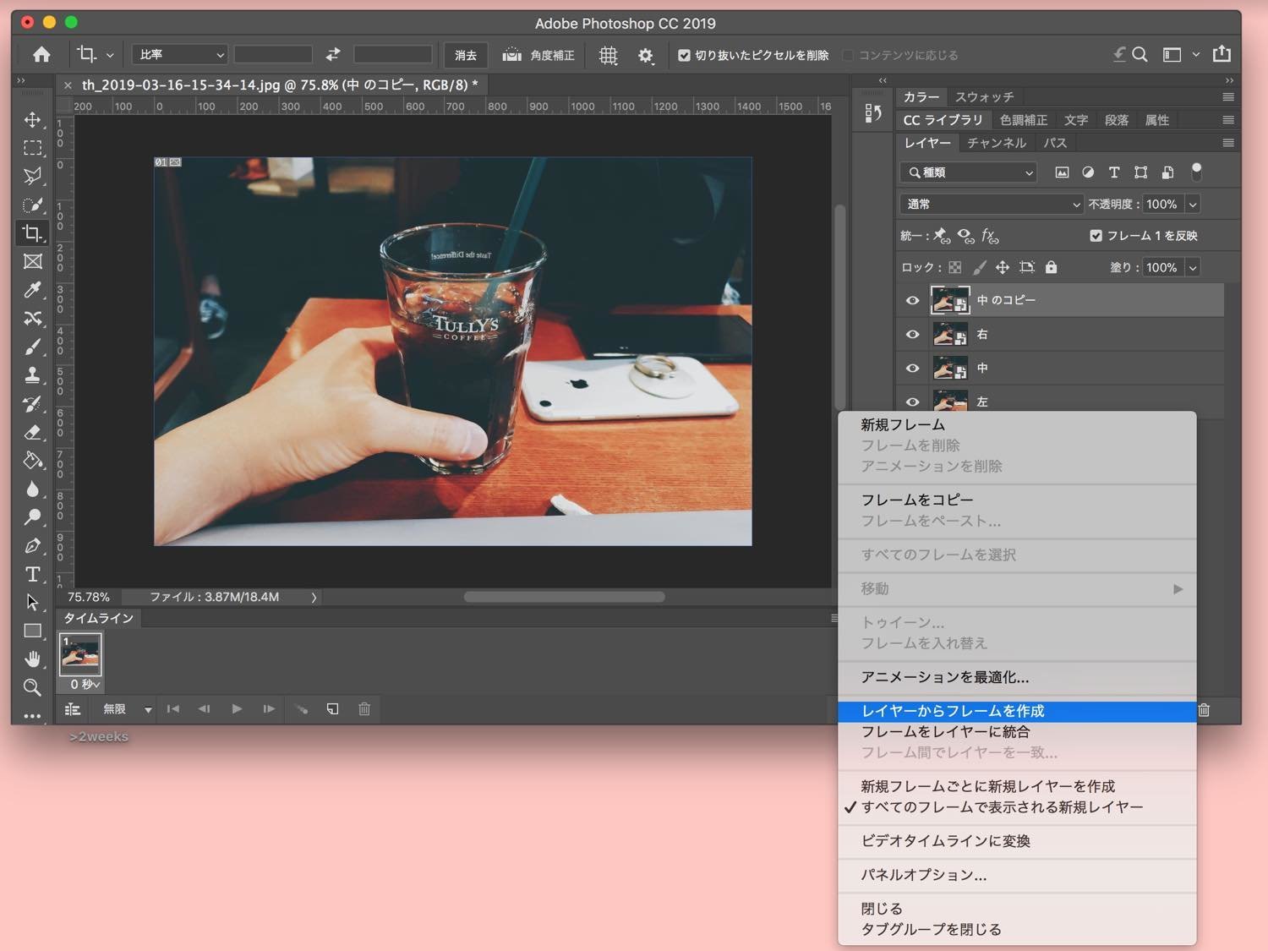
Task: Toggle すべてのフレームで表示される新規レイヤー option
Action: [x=1002, y=807]
